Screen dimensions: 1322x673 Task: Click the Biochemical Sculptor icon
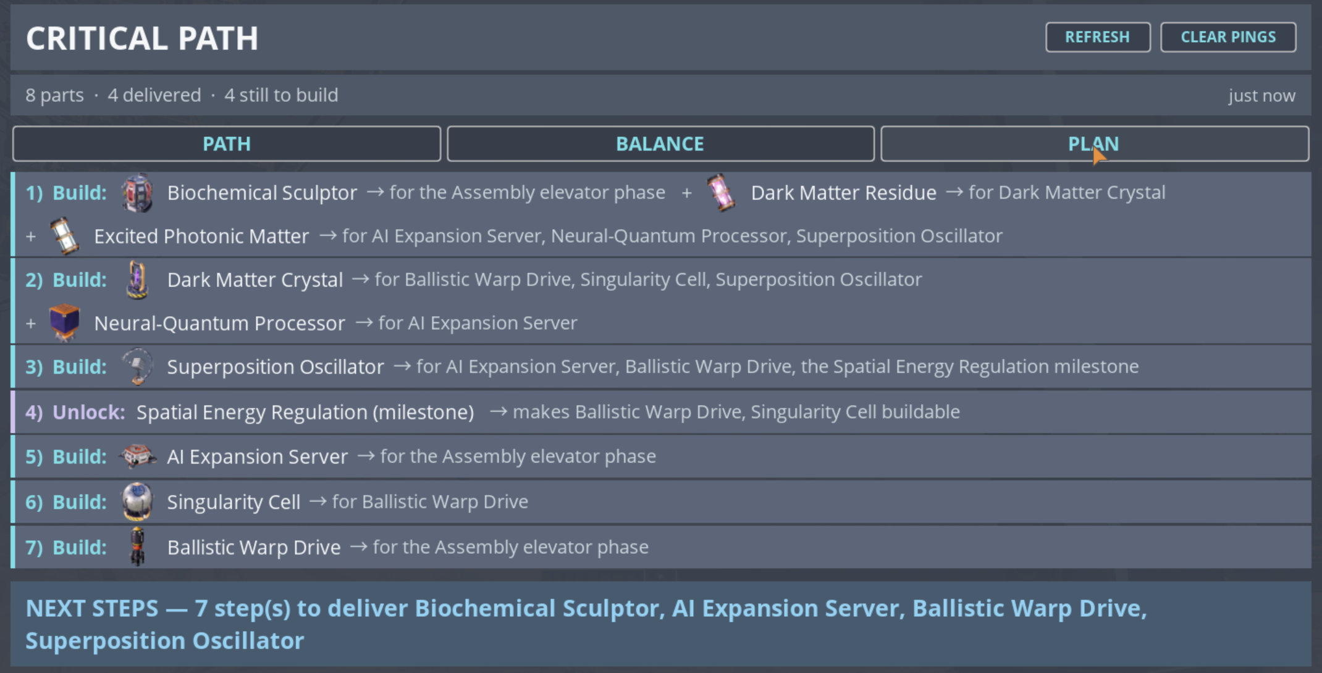(x=137, y=193)
